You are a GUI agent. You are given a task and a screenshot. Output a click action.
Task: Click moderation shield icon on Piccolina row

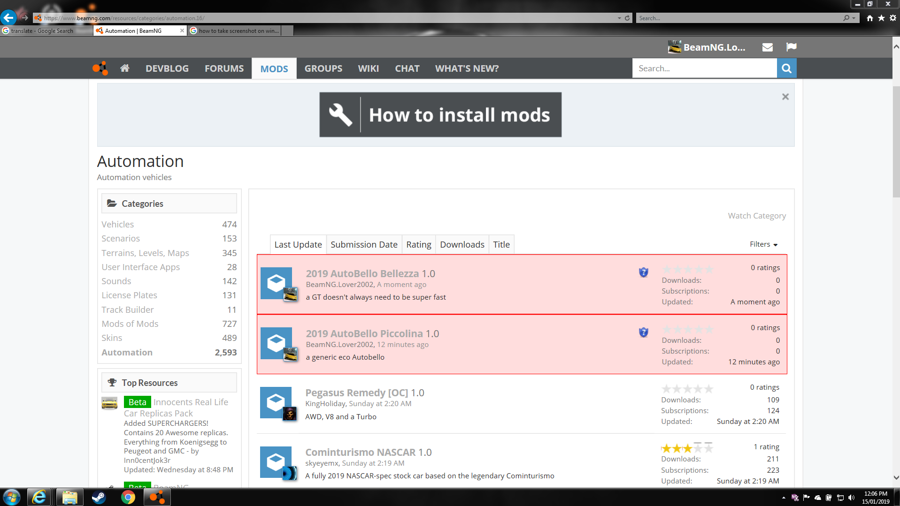pos(643,332)
